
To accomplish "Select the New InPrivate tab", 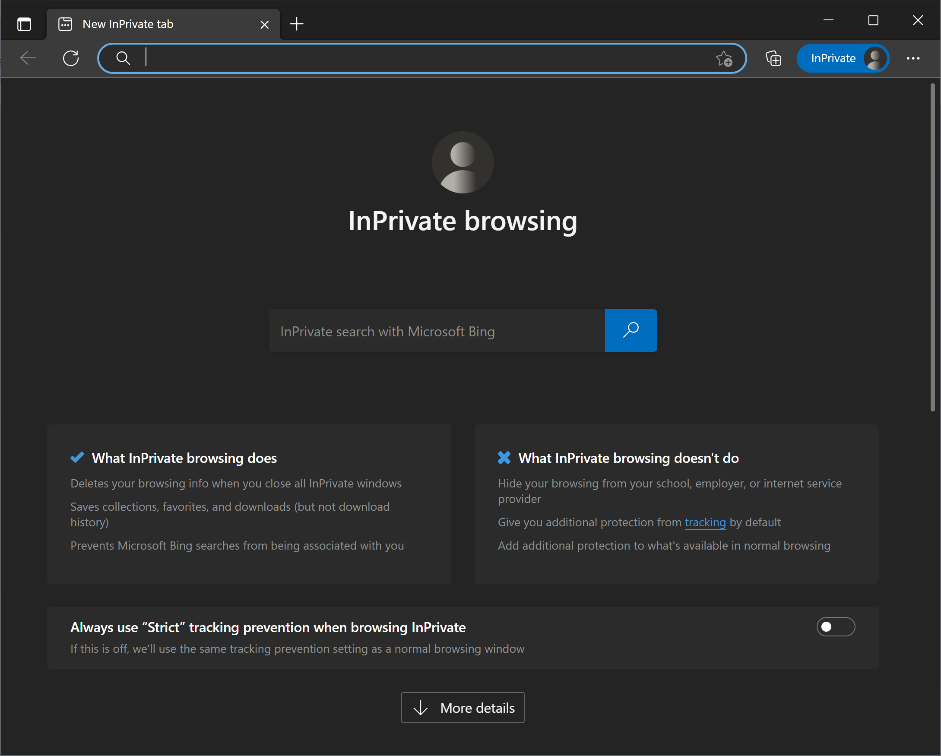I will tap(163, 25).
